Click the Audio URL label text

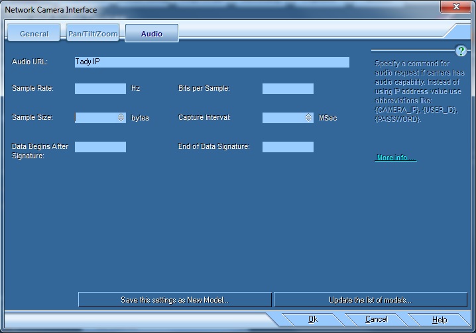(x=29, y=62)
